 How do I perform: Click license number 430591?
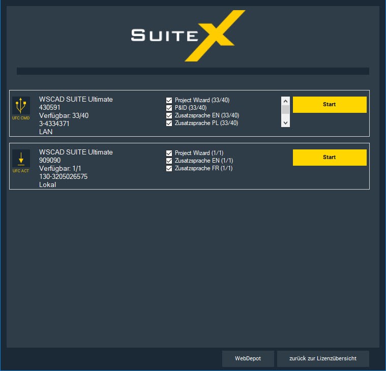pyautogui.click(x=49, y=107)
